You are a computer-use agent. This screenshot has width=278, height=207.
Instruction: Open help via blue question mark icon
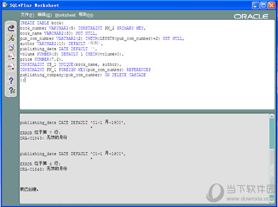(11, 81)
